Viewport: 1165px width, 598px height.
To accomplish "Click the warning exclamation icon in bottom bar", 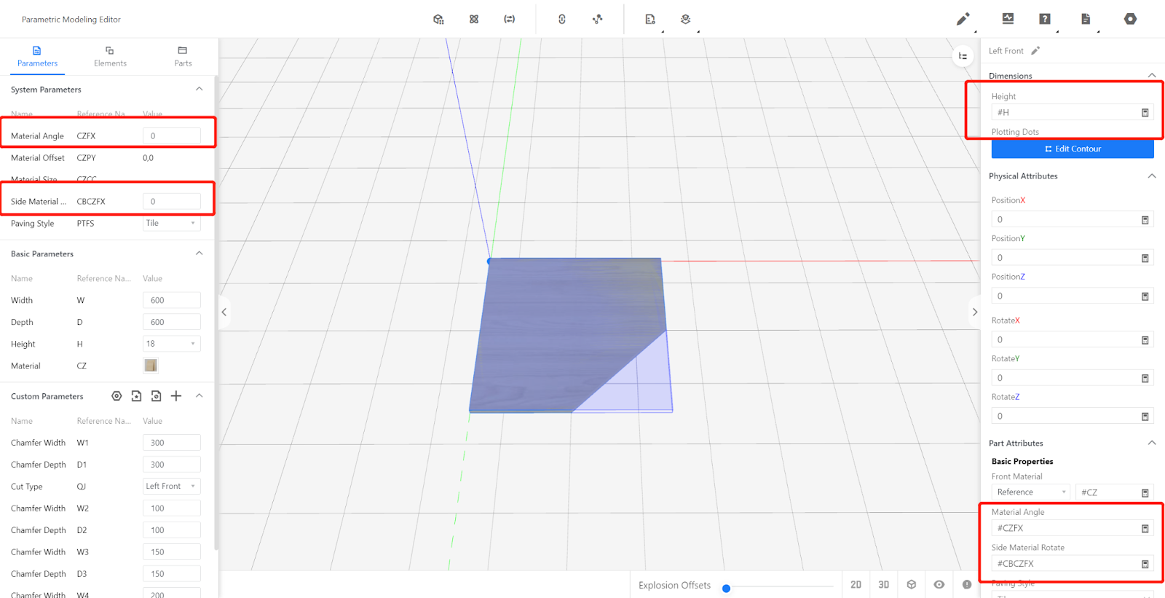I will [x=967, y=584].
